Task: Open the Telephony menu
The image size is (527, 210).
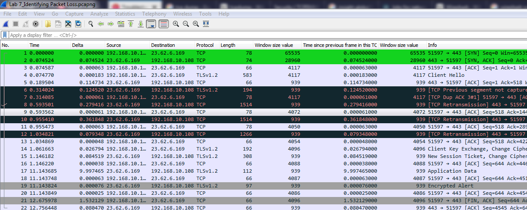Action: coord(154,14)
